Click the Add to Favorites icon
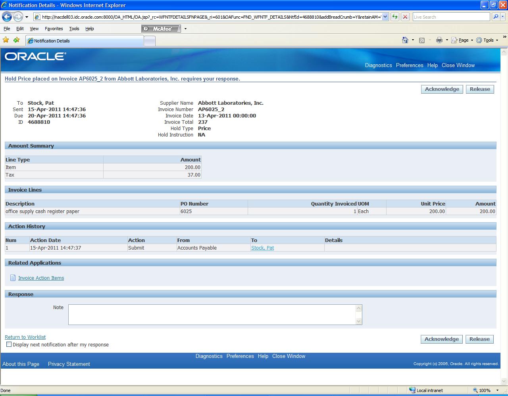Viewport: 508px width, 396px height. (16, 40)
